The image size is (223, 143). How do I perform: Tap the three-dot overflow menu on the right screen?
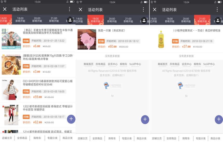(x=218, y=9)
